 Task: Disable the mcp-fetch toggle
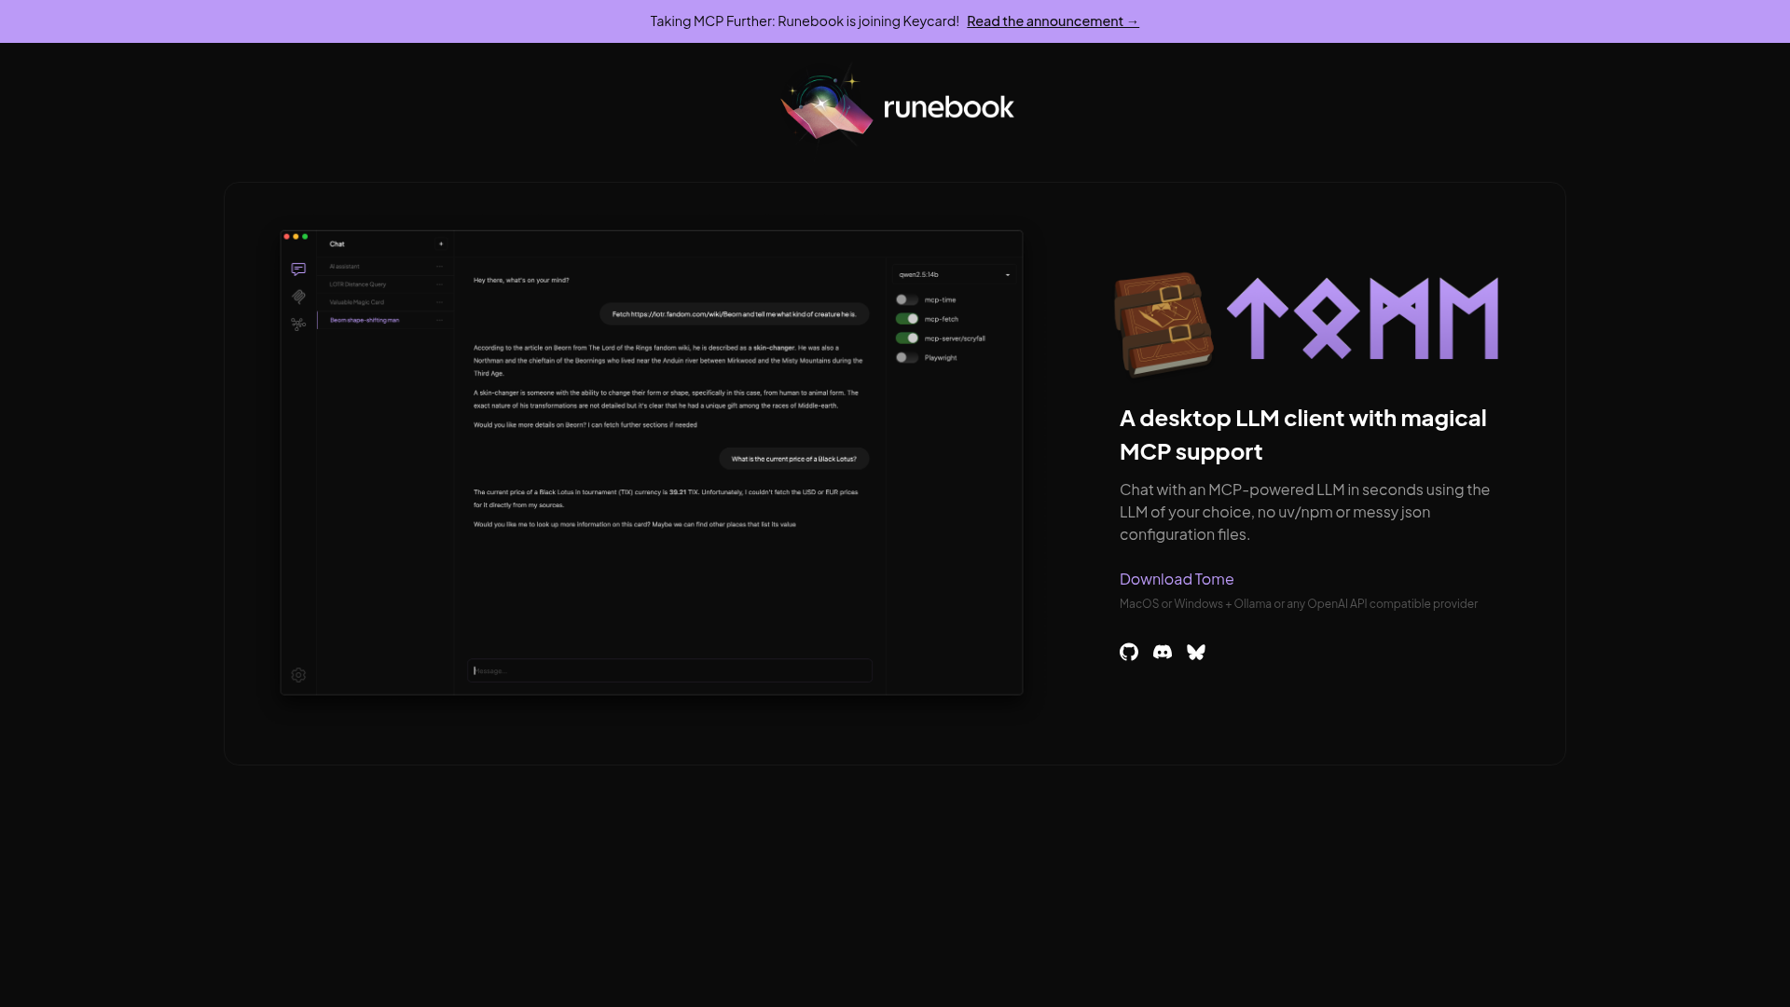(x=906, y=319)
